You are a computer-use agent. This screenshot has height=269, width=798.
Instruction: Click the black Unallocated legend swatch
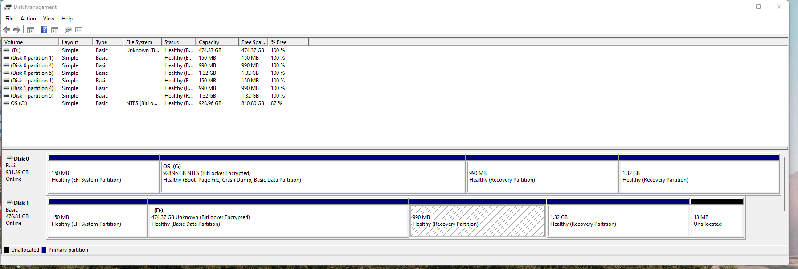pos(7,250)
